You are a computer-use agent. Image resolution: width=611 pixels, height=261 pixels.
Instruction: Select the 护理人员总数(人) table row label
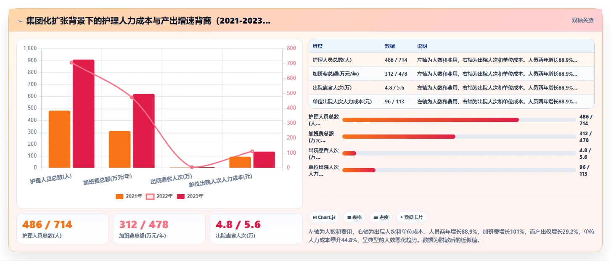[332, 60]
